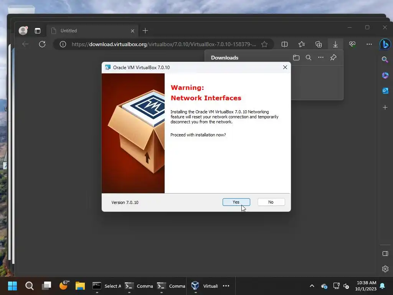Switch to Select A terminal window
Viewport: 393px width, 295px height.
(x=107, y=286)
